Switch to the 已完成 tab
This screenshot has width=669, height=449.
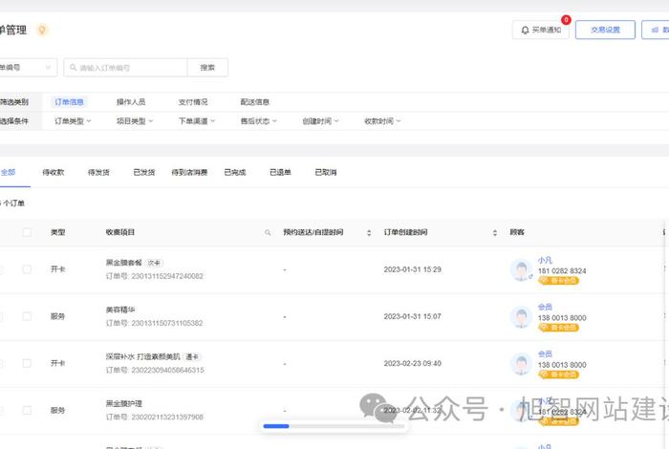[235, 172]
